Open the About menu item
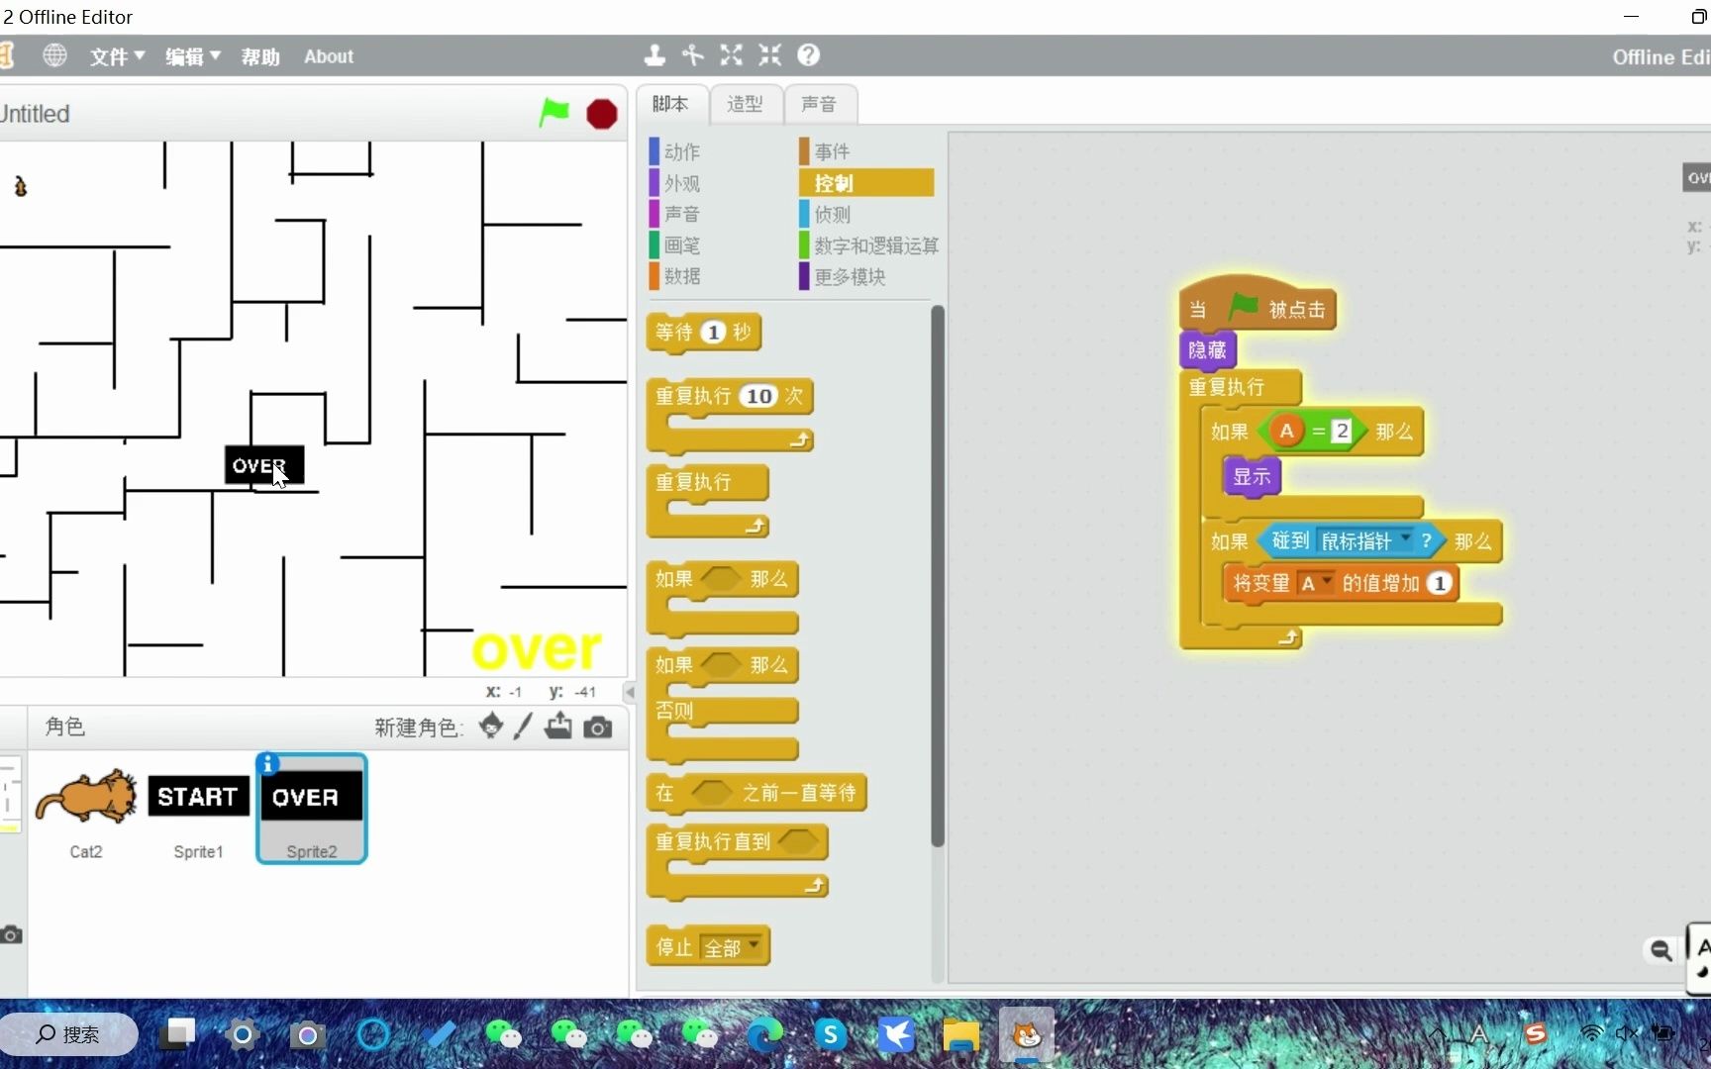 point(328,56)
